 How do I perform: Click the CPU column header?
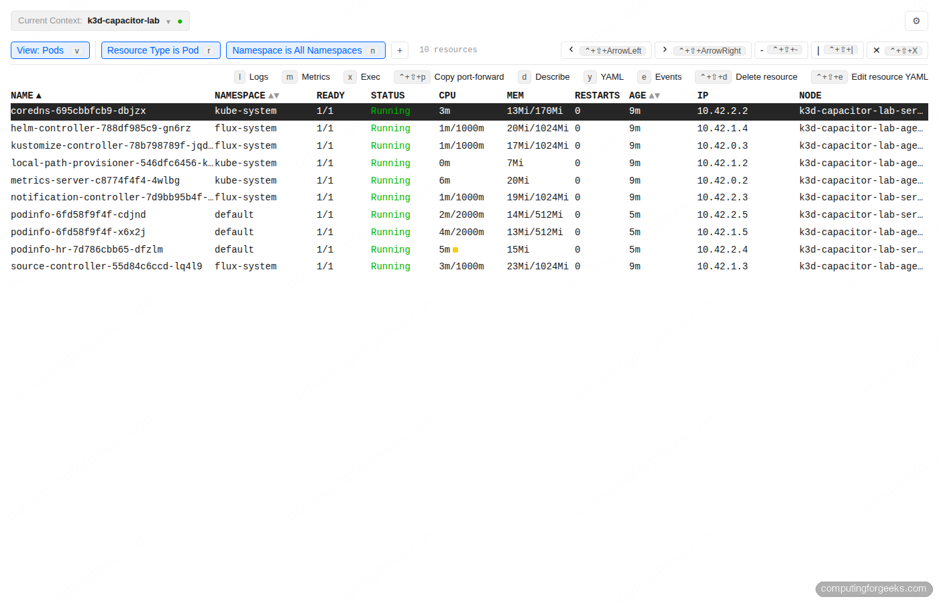pos(447,96)
